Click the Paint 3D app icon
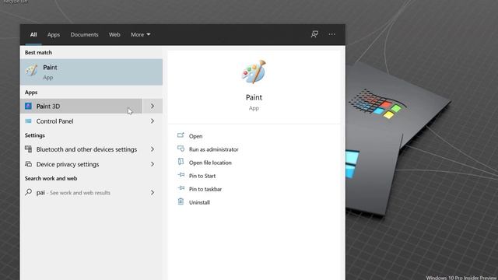Viewport: 498px width, 280px height. 28,106
